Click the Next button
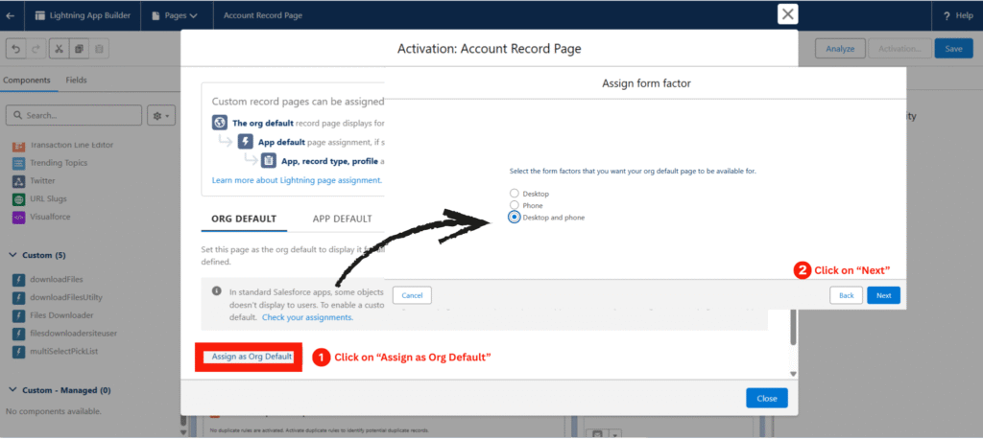 (883, 295)
